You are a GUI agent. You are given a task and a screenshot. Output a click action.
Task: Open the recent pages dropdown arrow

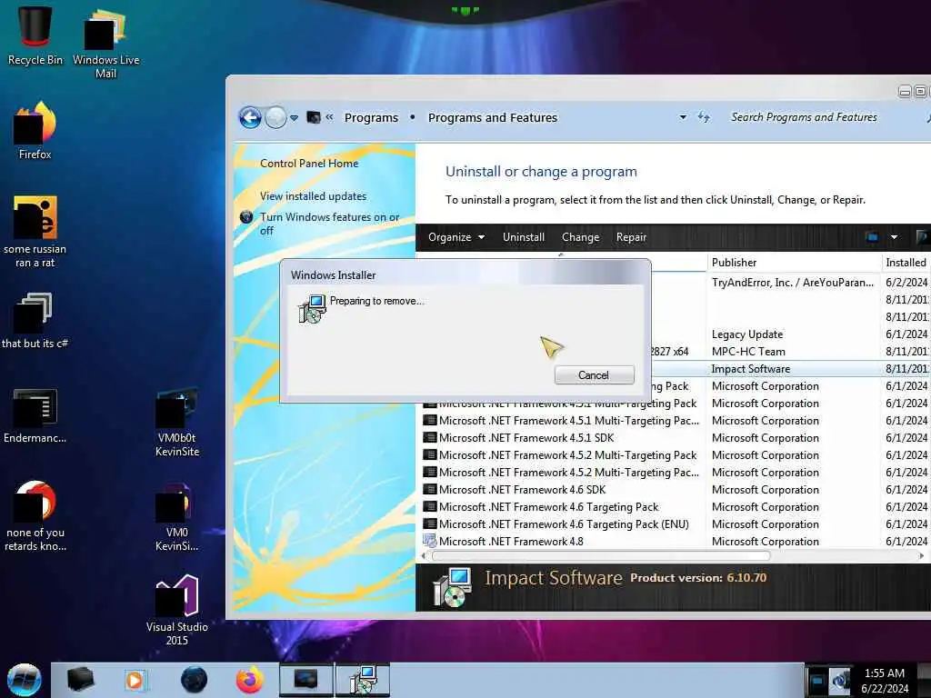pos(294,117)
